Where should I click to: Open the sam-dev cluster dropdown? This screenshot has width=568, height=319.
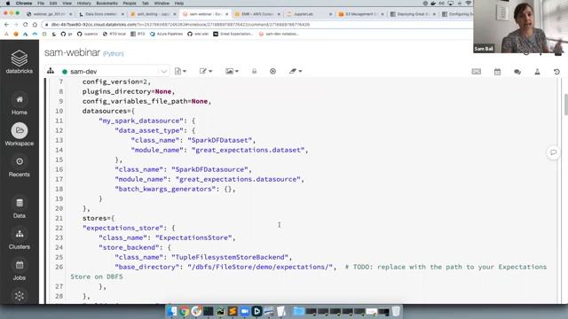click(x=114, y=71)
